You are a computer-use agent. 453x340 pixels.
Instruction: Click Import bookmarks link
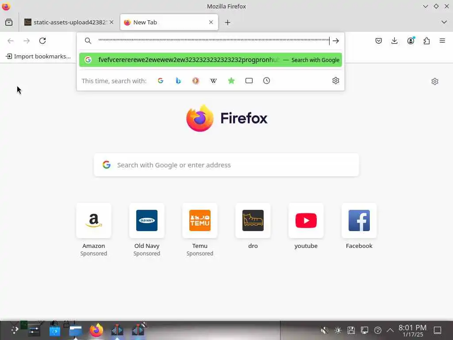(38, 56)
